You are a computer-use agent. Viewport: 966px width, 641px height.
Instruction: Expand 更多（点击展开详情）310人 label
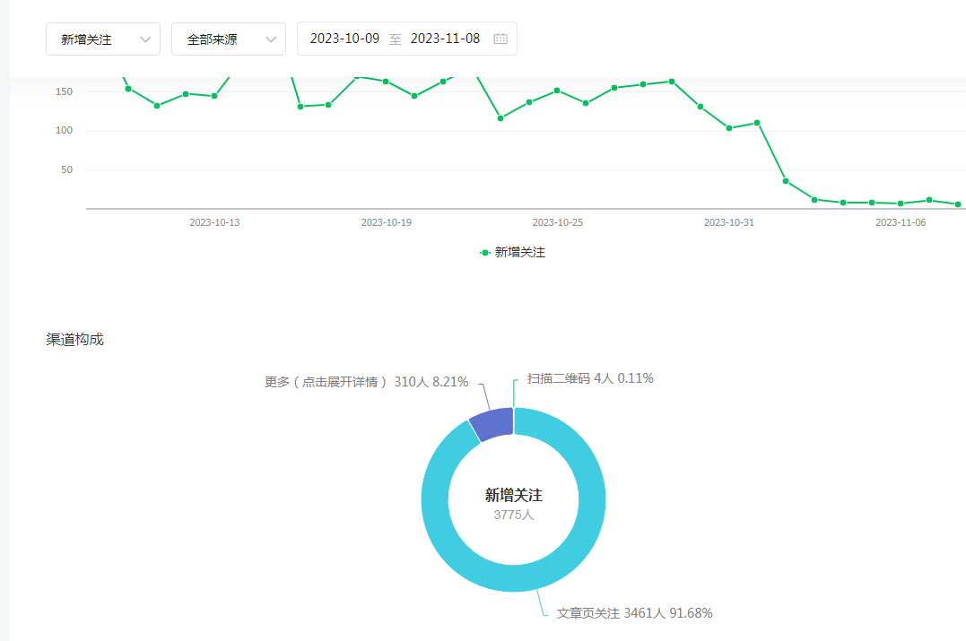(367, 382)
